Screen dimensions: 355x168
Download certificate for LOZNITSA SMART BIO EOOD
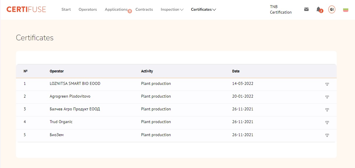coord(327,84)
